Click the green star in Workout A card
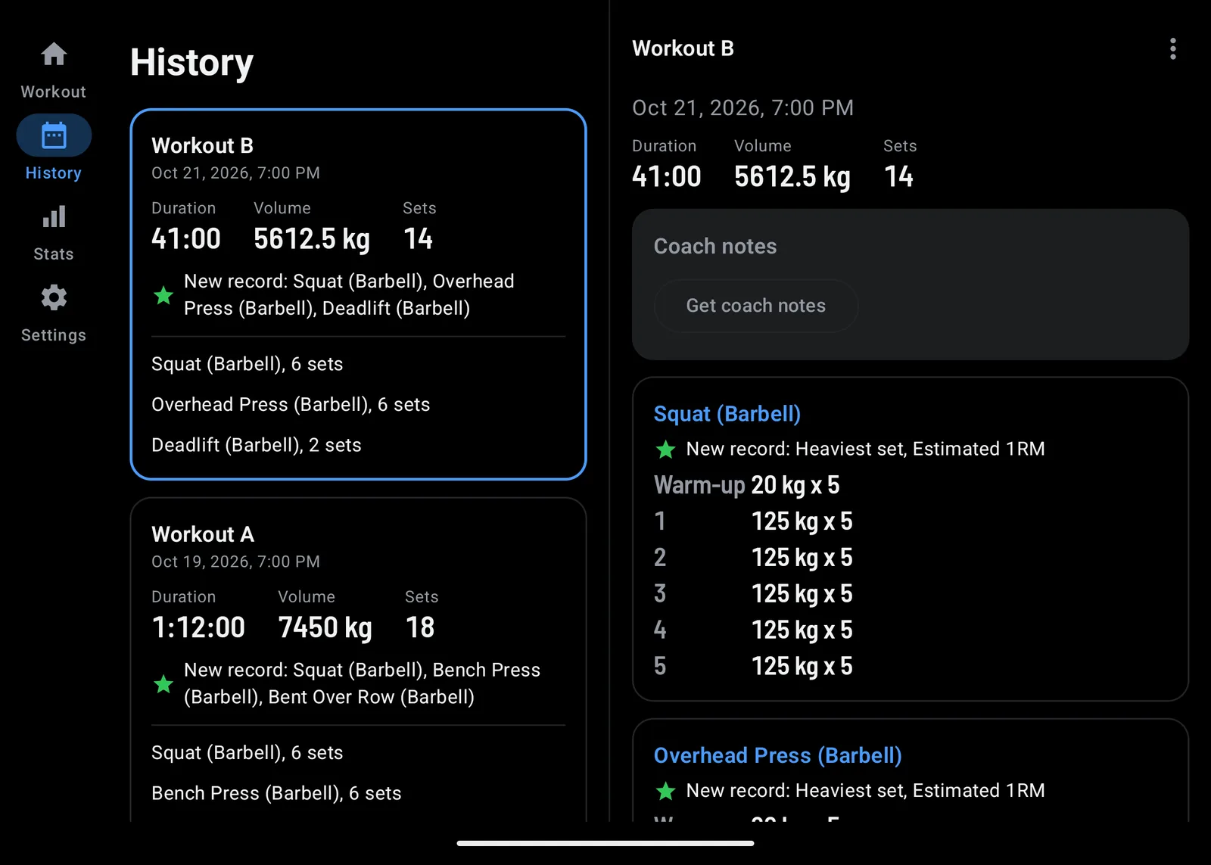This screenshot has width=1211, height=865. [163, 684]
